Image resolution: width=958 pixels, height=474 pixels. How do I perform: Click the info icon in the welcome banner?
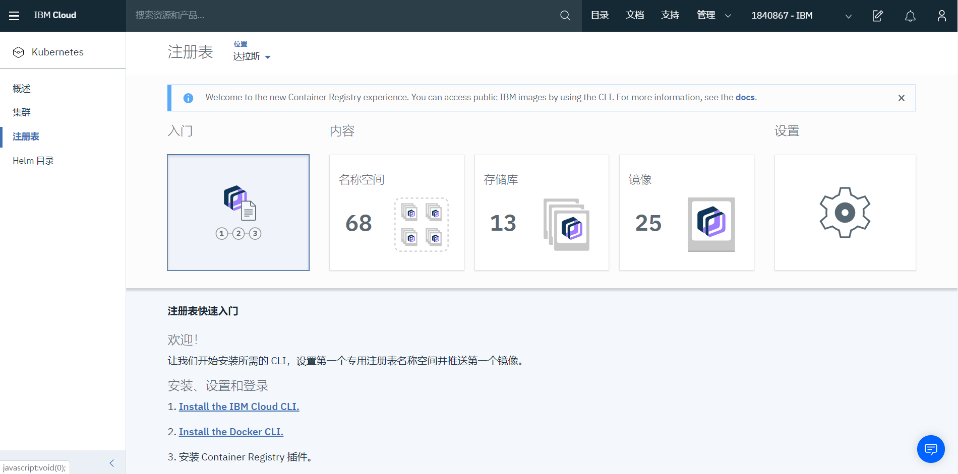[x=188, y=98]
